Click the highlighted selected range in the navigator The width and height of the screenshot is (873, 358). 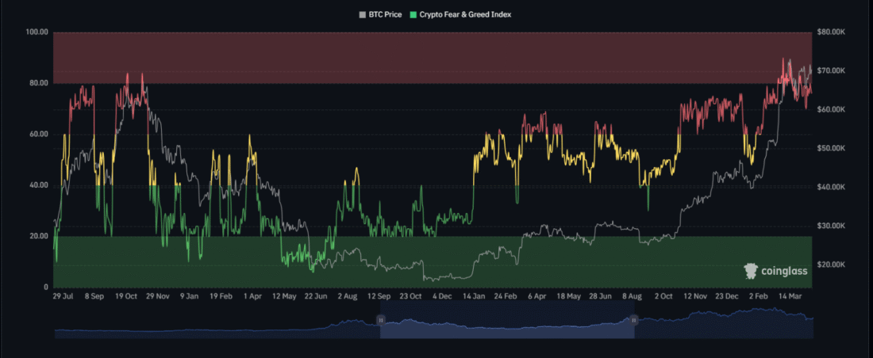point(507,320)
